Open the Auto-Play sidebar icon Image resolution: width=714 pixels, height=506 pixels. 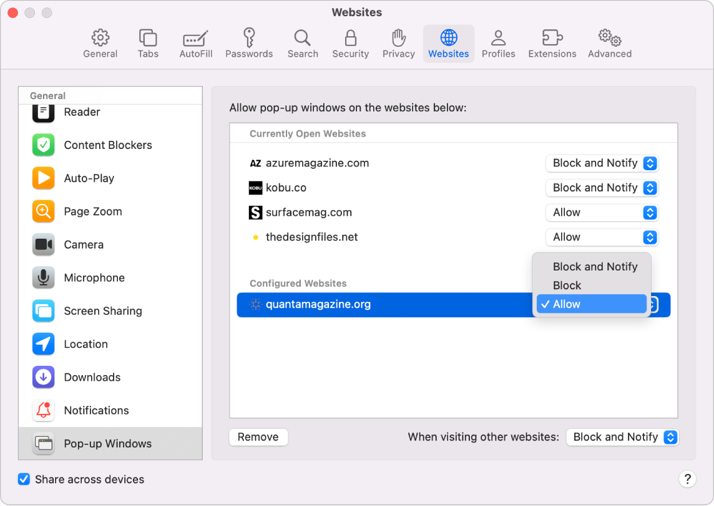(x=44, y=178)
